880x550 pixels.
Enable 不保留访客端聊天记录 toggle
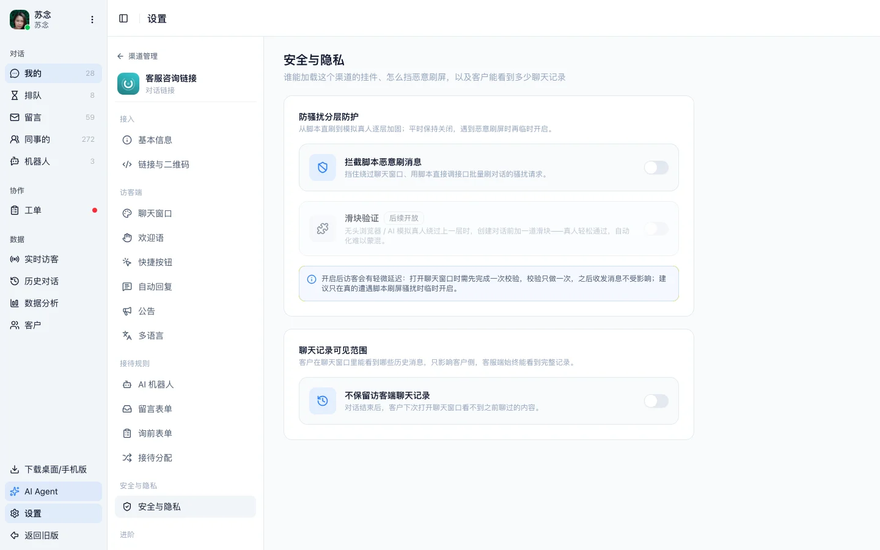pos(656,401)
